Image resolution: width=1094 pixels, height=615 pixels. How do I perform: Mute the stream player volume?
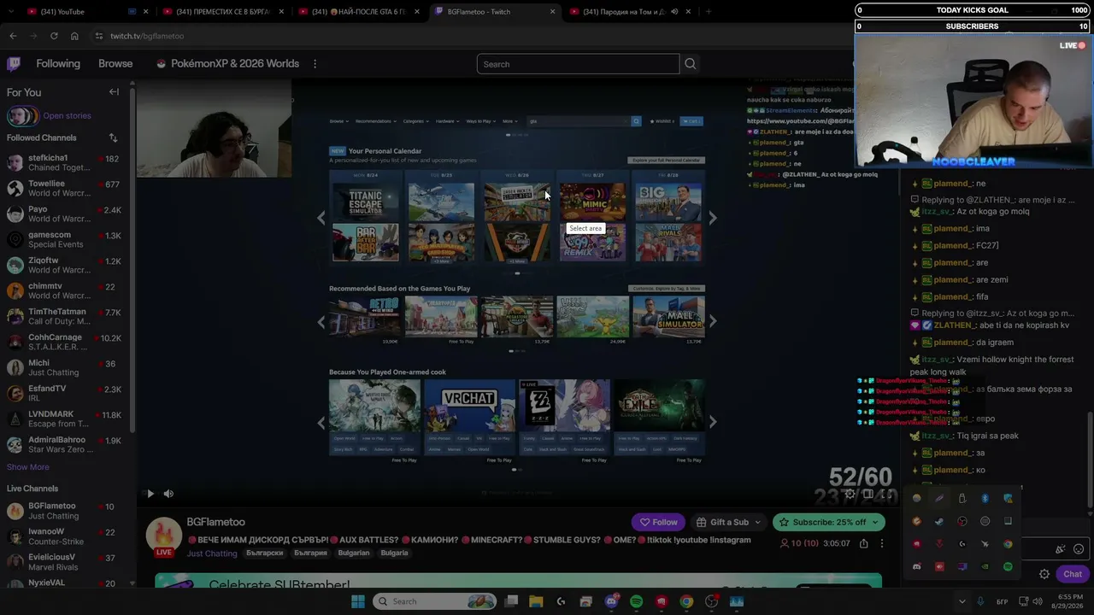coord(168,494)
